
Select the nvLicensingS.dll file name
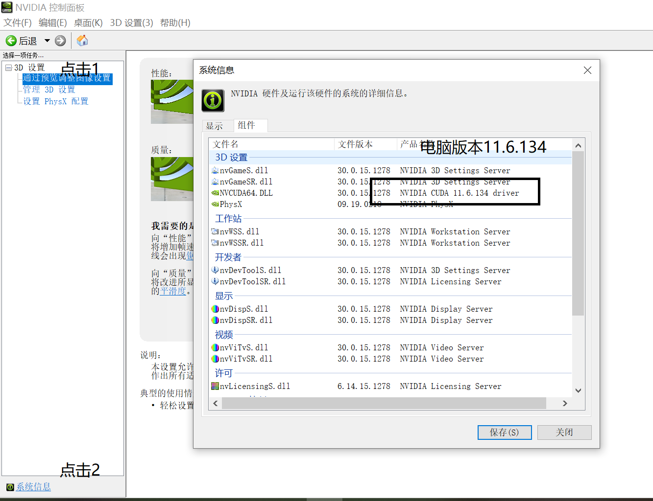(x=255, y=387)
